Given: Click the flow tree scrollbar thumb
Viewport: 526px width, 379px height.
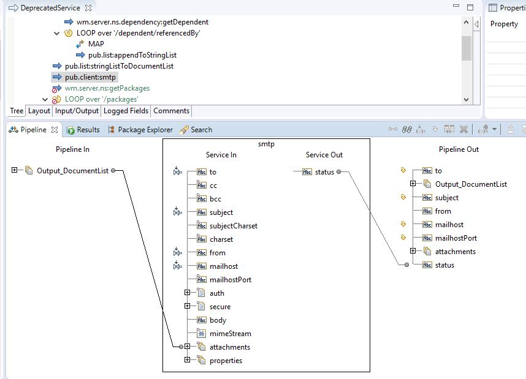Looking at the screenshot, I should (466, 48).
